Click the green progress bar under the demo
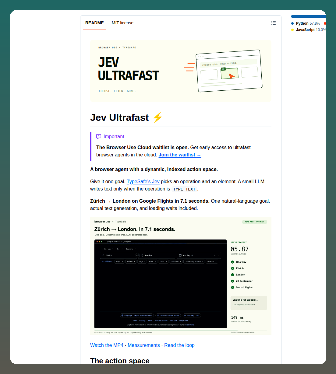This screenshot has width=336, height=374. (x=166, y=330)
